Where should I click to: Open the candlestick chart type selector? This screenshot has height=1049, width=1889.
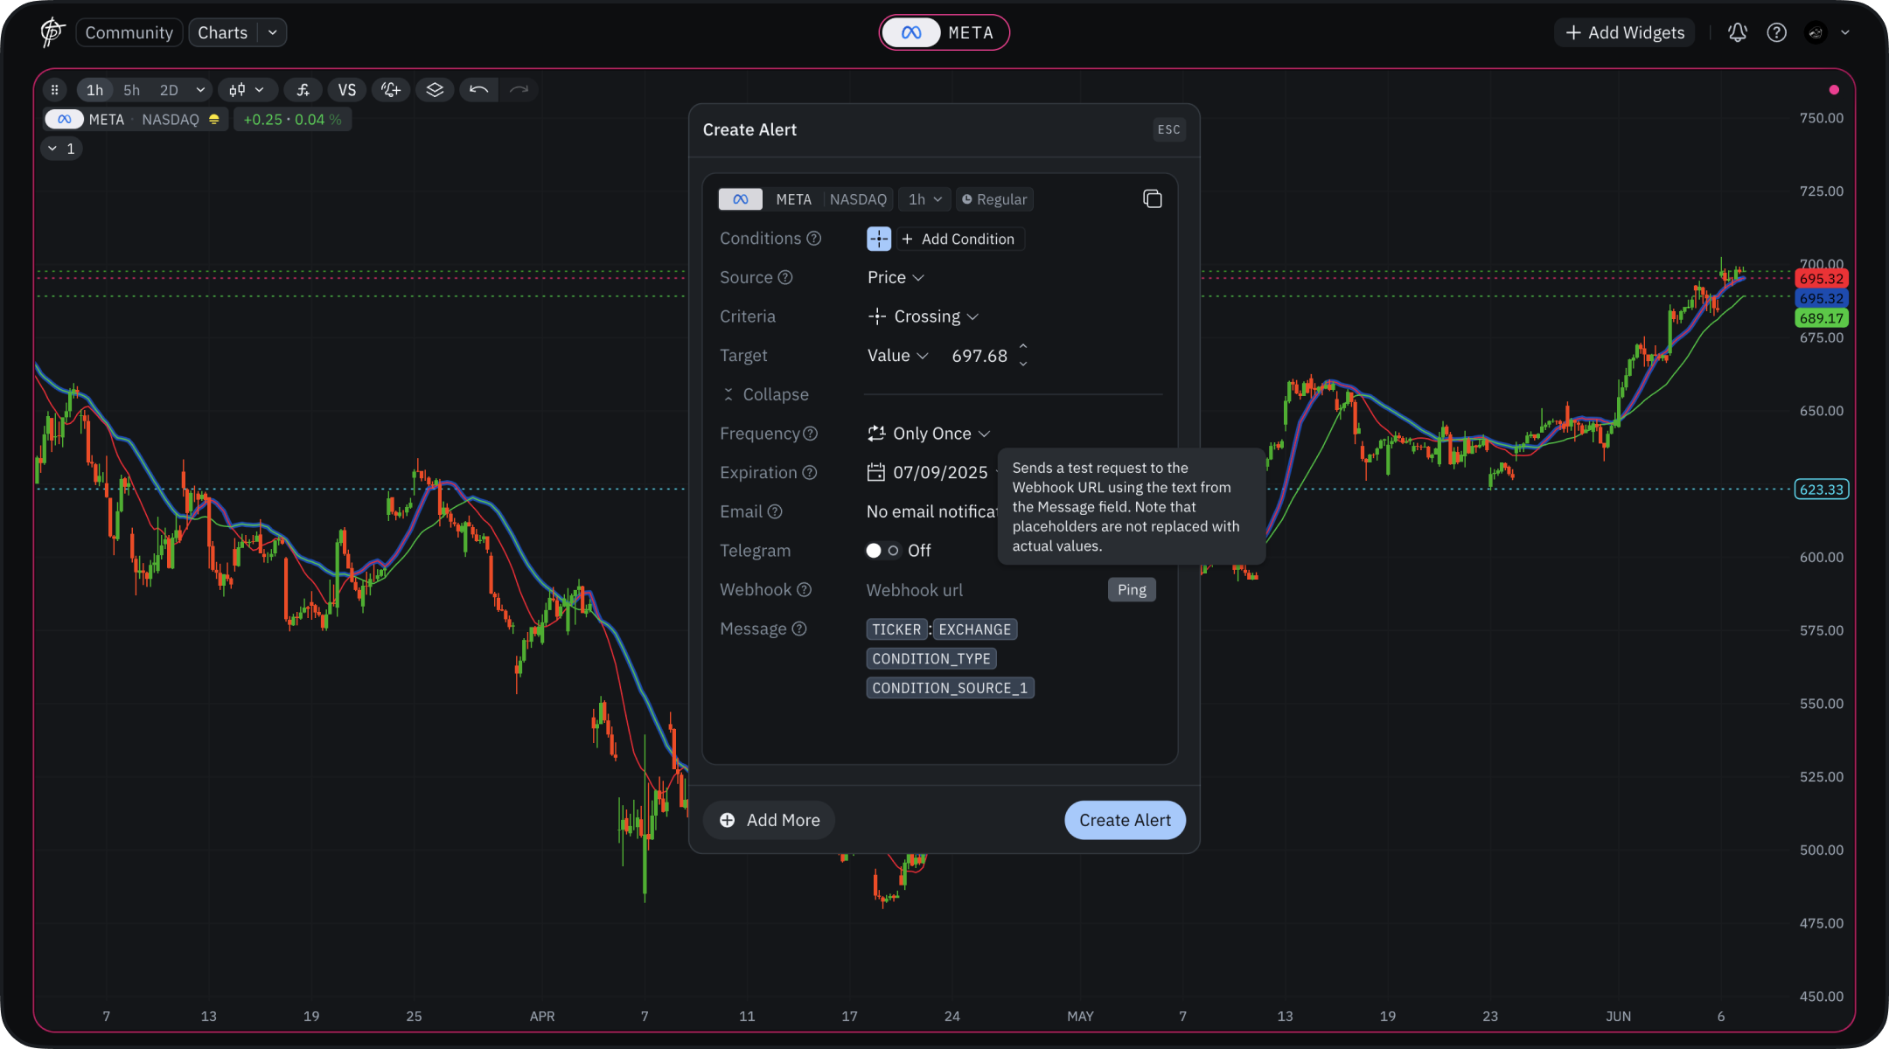(247, 89)
